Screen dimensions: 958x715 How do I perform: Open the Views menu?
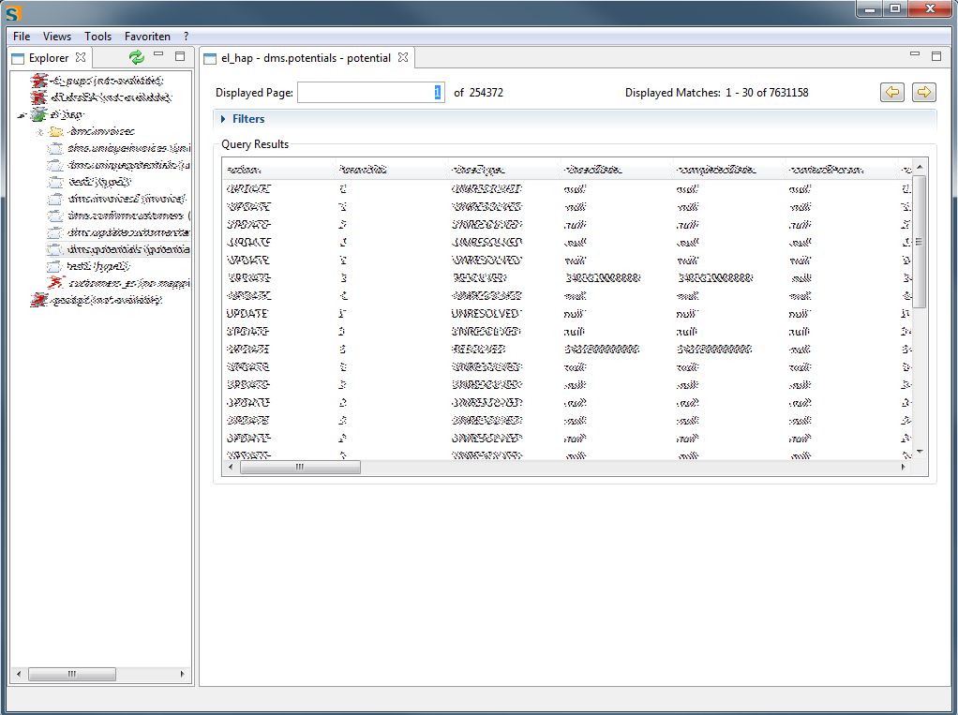(57, 36)
